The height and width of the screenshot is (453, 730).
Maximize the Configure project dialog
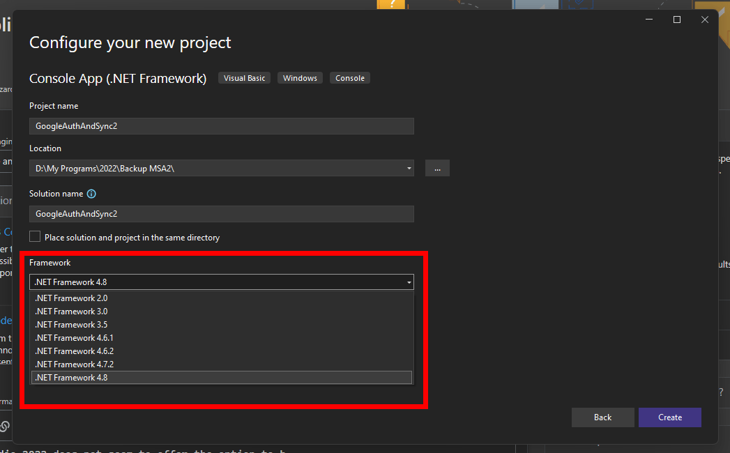click(x=677, y=20)
